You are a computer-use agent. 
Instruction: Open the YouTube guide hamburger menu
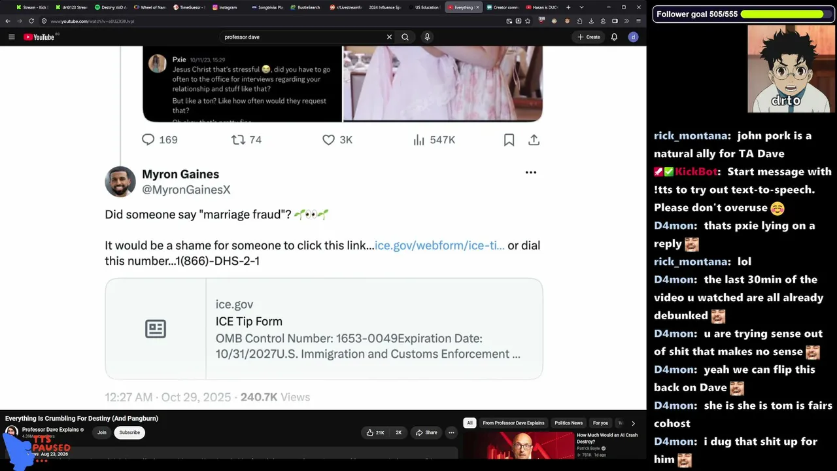pyautogui.click(x=12, y=37)
